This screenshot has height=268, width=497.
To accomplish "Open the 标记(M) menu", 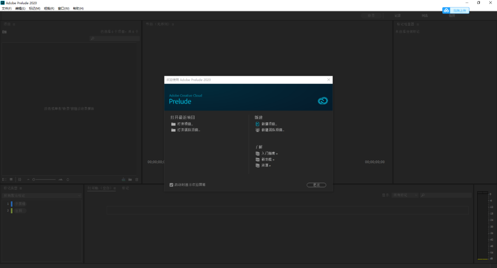I will click(x=35, y=9).
